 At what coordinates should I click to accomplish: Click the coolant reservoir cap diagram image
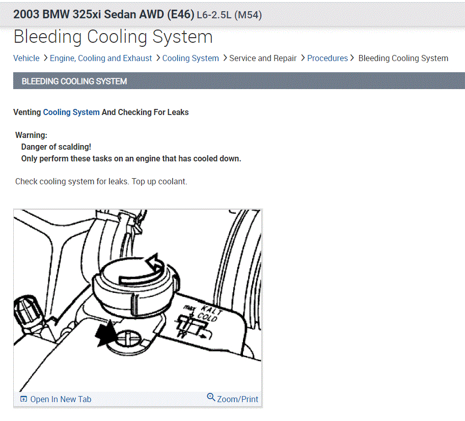pos(138,301)
